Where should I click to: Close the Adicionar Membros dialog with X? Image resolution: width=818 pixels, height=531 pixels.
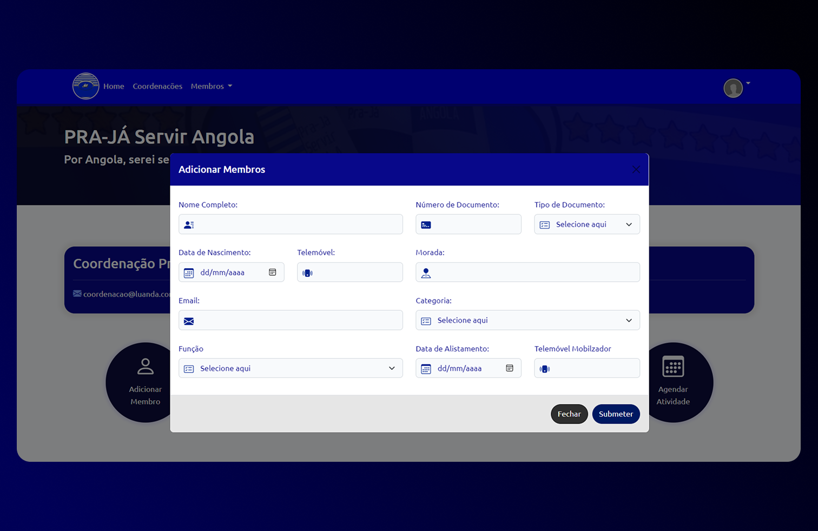point(636,170)
